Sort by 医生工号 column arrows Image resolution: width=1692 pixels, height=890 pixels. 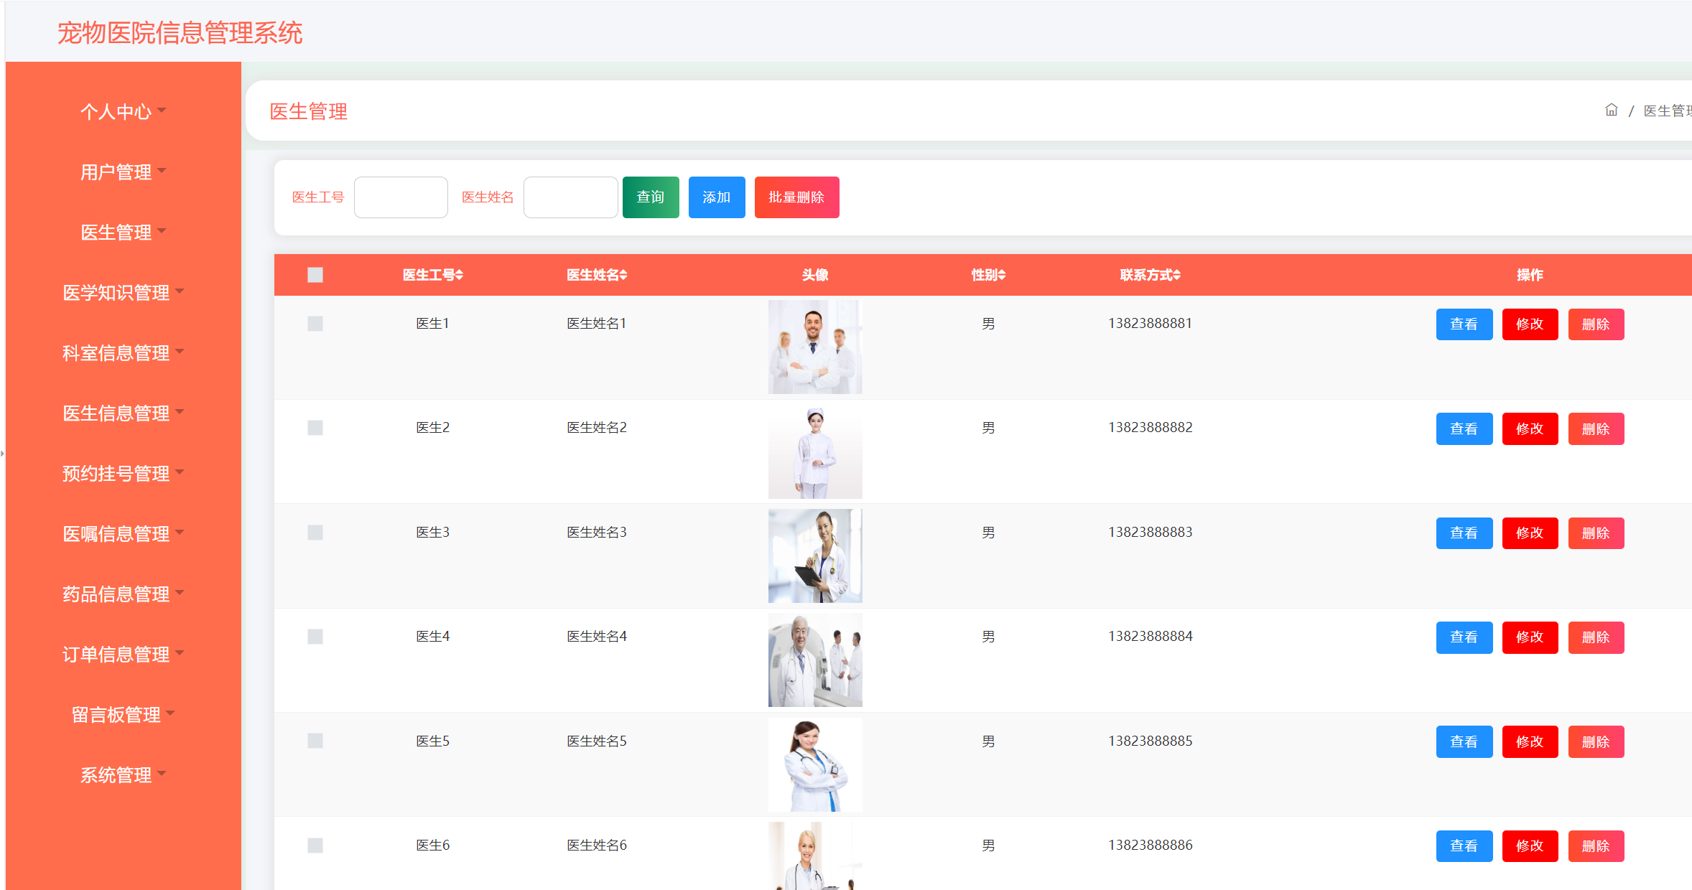coord(460,275)
